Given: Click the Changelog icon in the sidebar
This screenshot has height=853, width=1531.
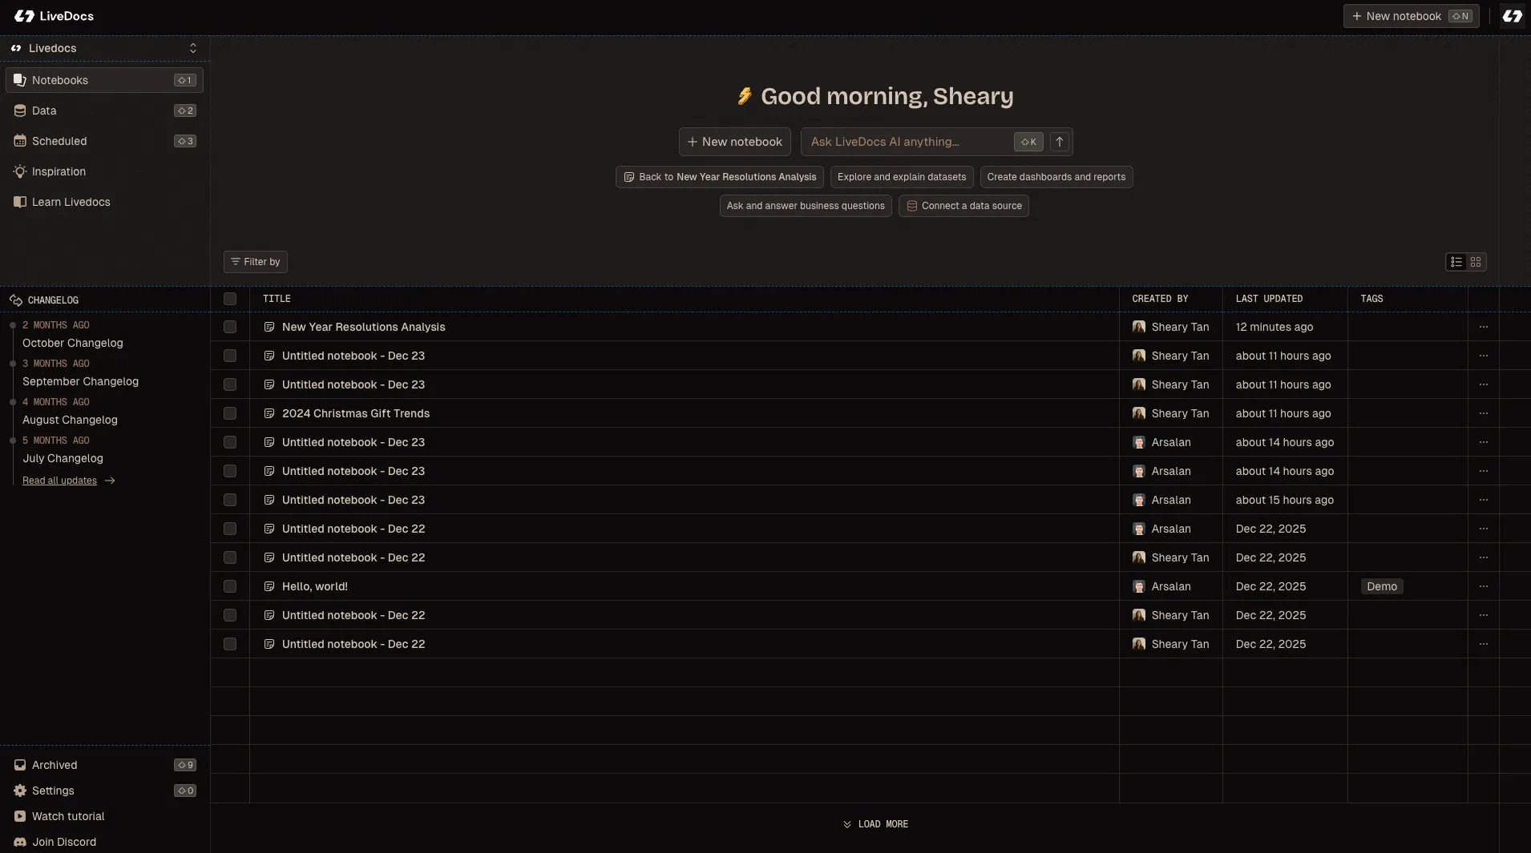Looking at the screenshot, I should tap(16, 300).
